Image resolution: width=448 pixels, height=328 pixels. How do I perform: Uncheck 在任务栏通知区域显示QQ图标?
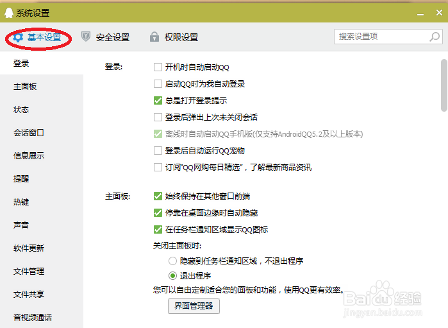coord(158,230)
